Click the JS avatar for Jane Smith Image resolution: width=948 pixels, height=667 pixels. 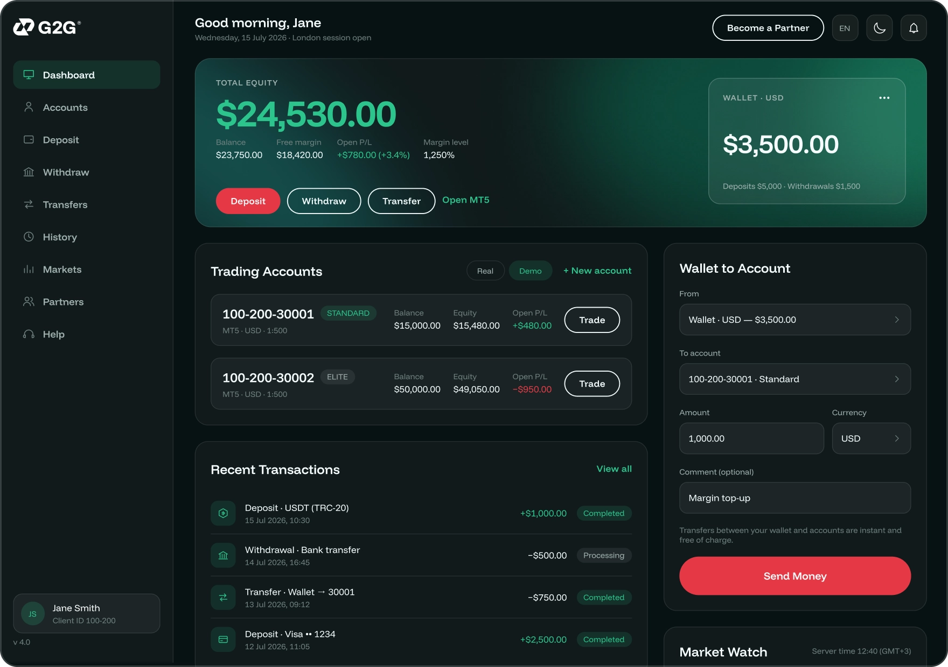33,614
